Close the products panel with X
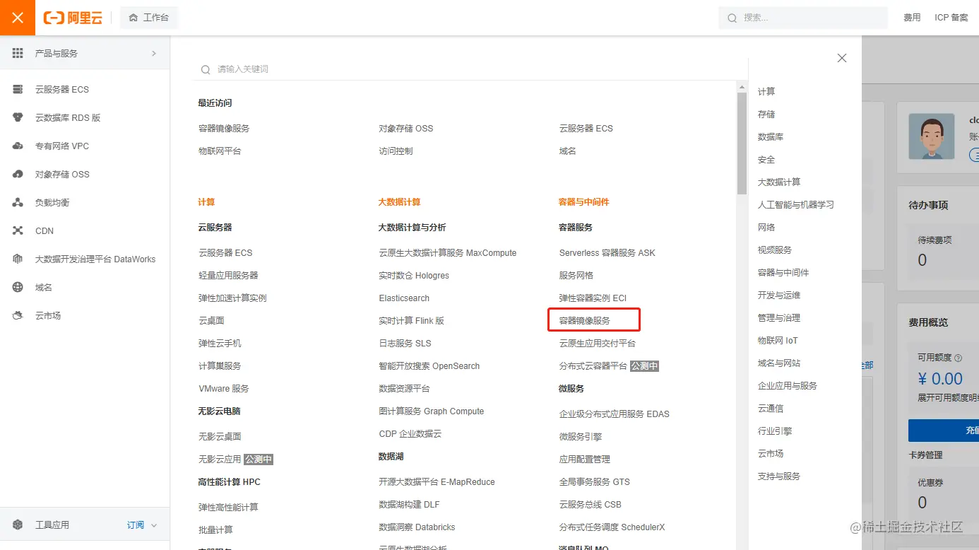Viewport: 979px width, 550px height. pyautogui.click(x=842, y=58)
